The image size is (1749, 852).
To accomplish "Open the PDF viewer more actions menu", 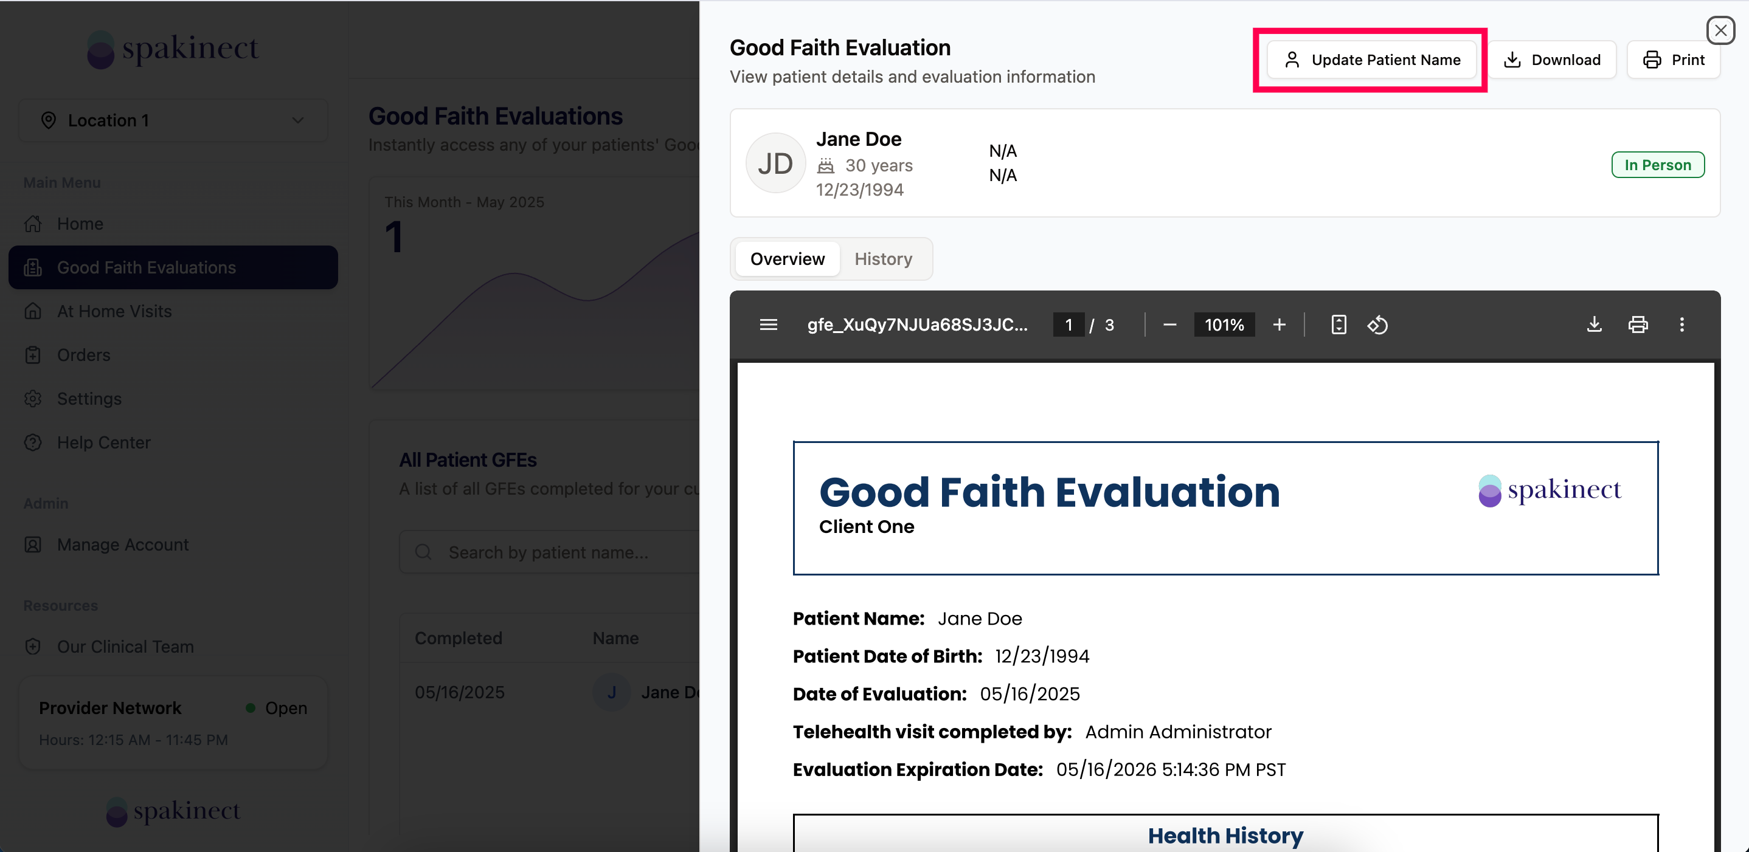I will [x=1681, y=325].
